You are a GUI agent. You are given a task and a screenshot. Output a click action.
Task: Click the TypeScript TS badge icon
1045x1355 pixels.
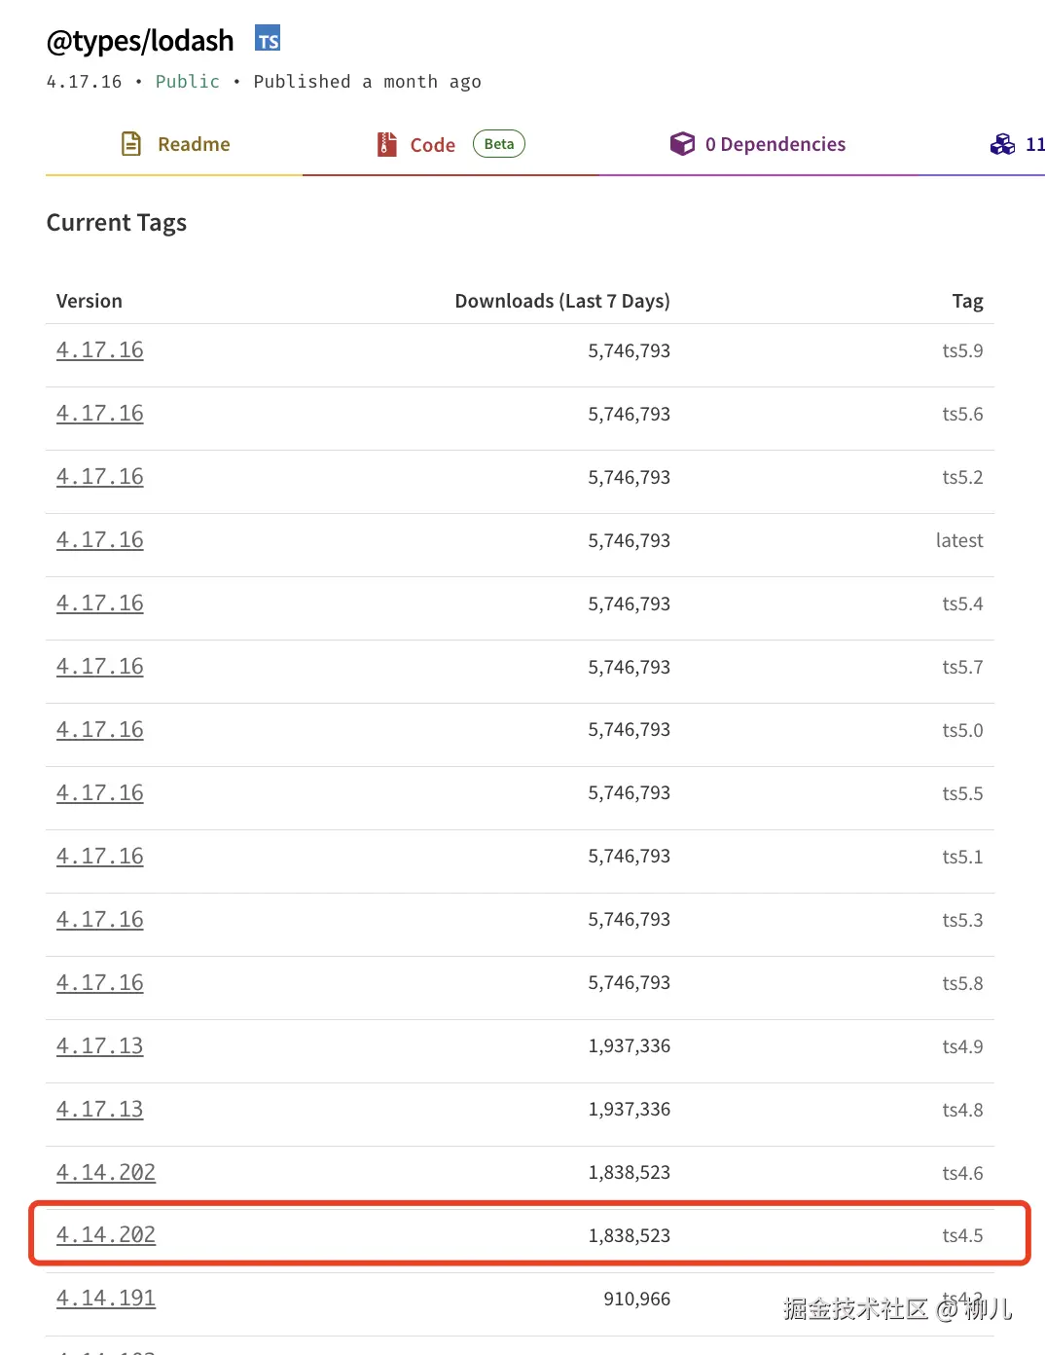pos(268,39)
